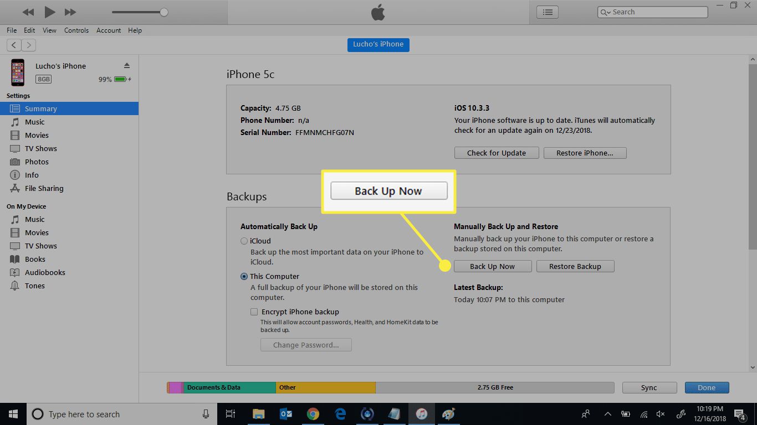
Task: Click the iPhone device thumbnail
Action: tap(18, 72)
